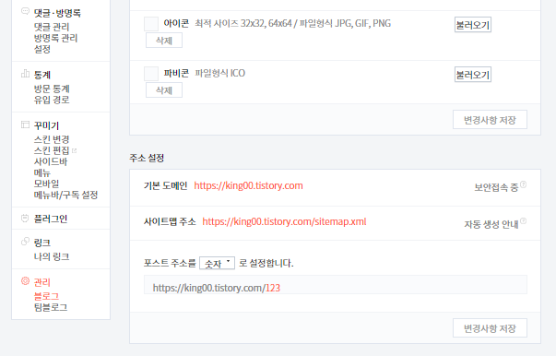
Task: Click the 아이콘 image preview box
Action: pyautogui.click(x=151, y=24)
